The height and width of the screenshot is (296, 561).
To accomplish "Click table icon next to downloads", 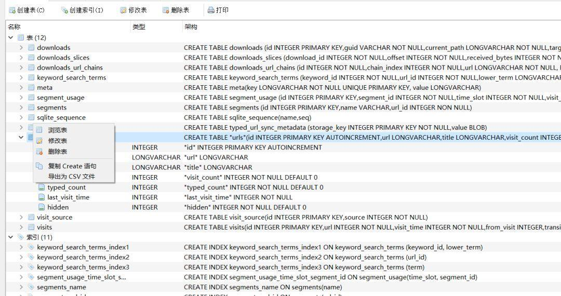I will [x=31, y=48].
